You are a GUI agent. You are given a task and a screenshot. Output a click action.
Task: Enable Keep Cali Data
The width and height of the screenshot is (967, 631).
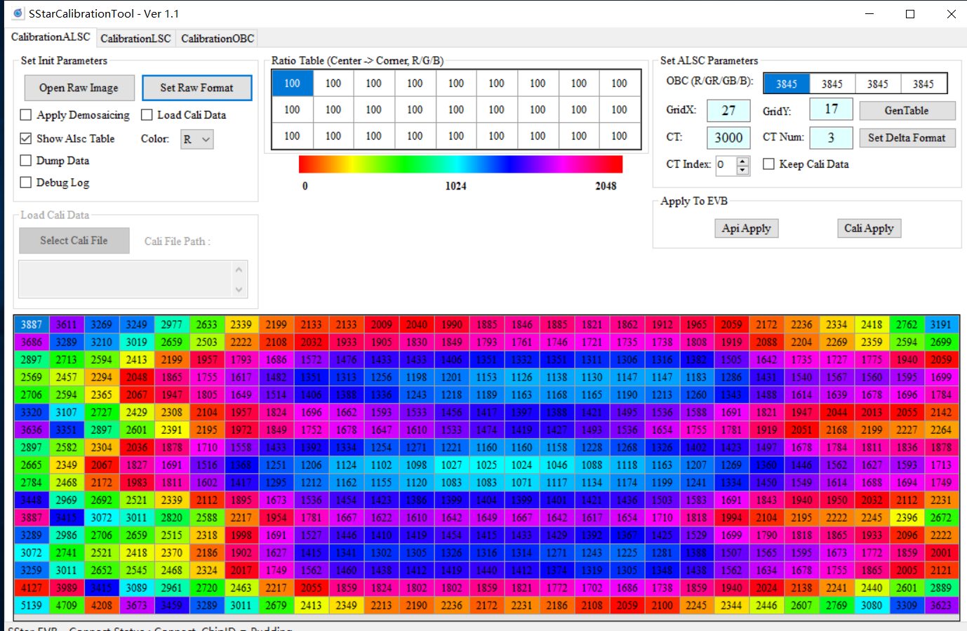coord(768,164)
